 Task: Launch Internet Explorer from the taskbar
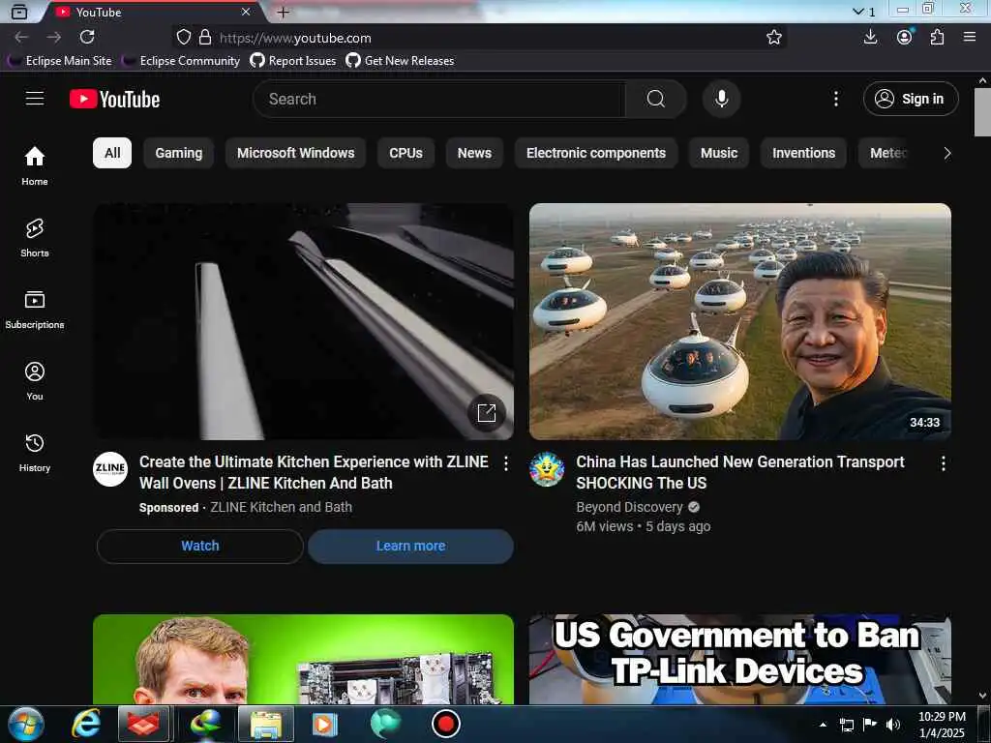pos(86,724)
